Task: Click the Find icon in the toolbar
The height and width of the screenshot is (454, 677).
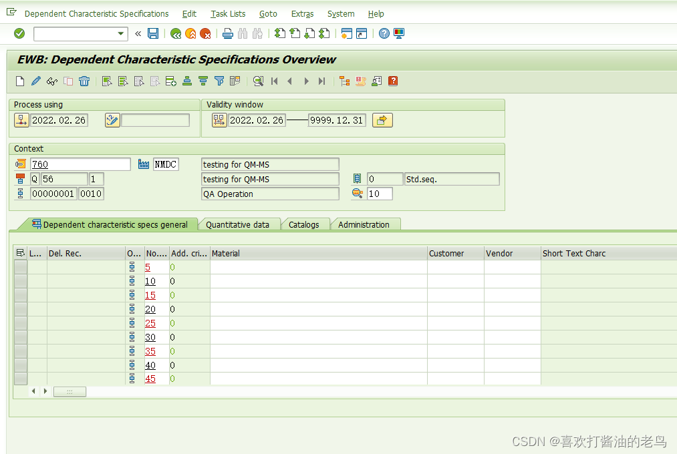Action: click(x=258, y=81)
